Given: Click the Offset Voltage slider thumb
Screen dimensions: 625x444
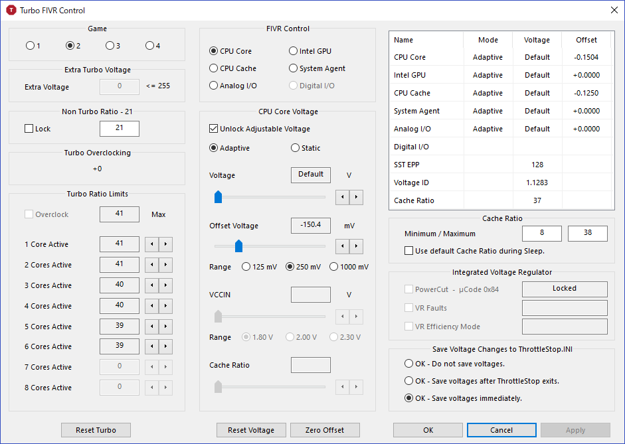Looking at the screenshot, I should click(x=238, y=246).
